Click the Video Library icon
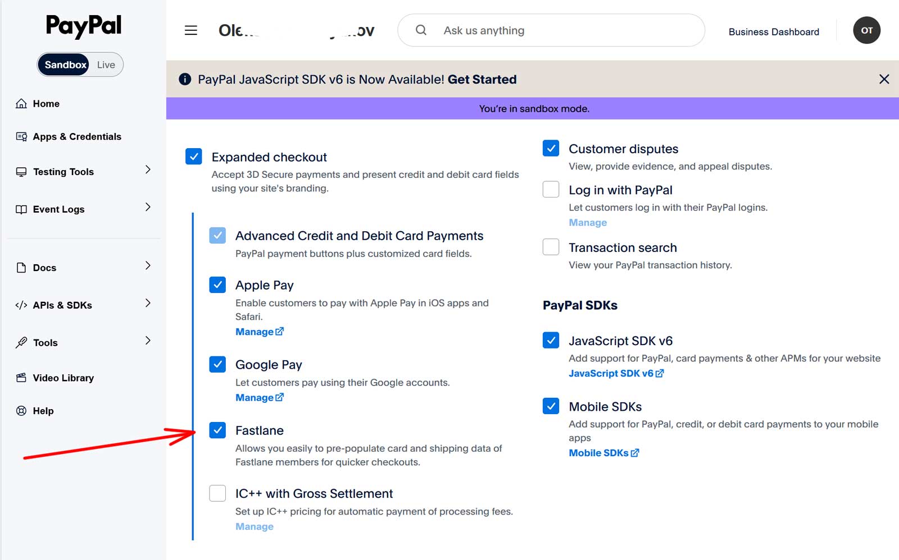This screenshot has width=899, height=560. coord(21,378)
